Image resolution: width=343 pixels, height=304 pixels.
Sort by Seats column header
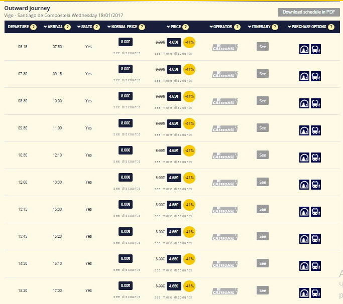[85, 27]
